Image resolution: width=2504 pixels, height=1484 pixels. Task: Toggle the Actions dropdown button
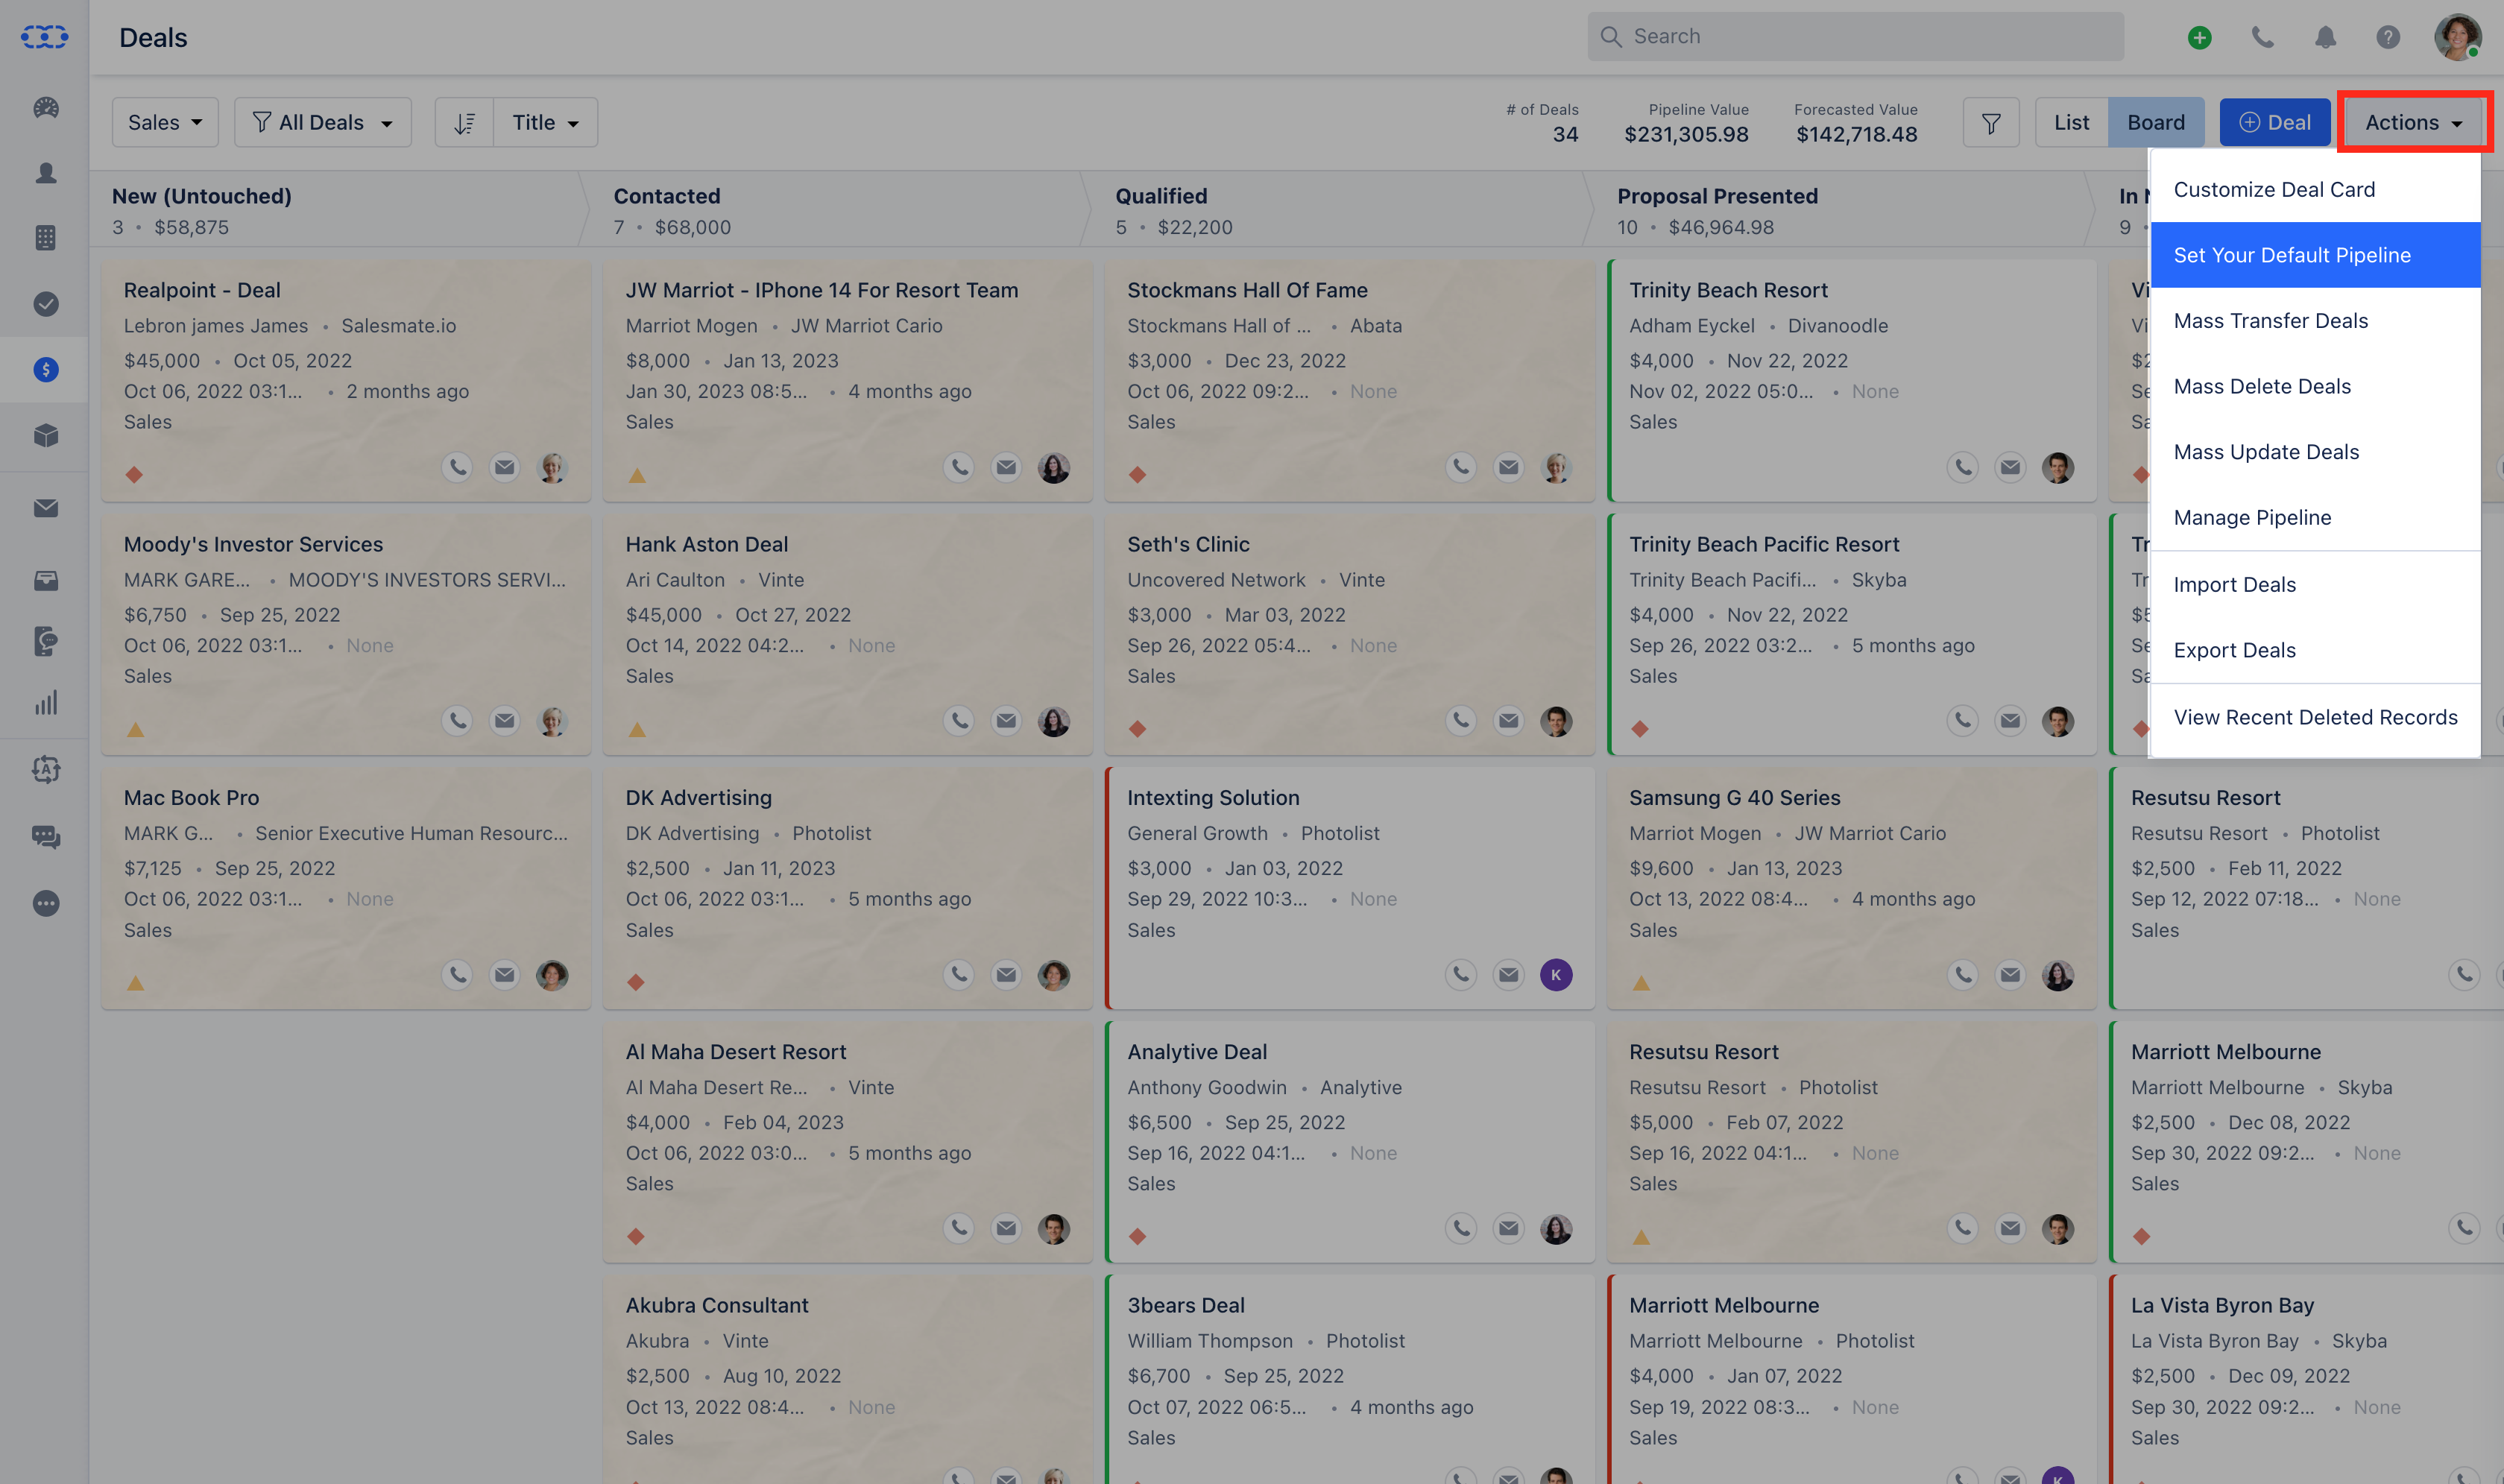tap(2414, 122)
